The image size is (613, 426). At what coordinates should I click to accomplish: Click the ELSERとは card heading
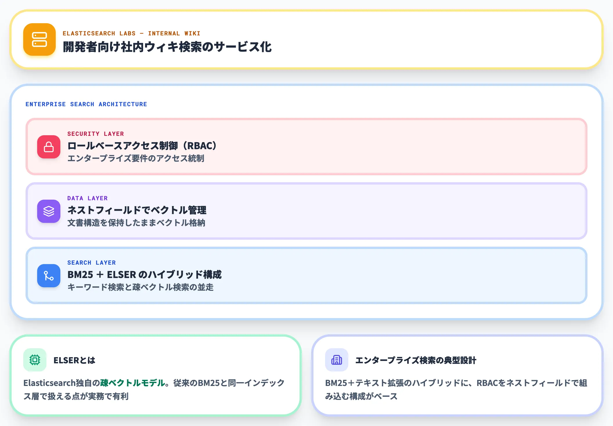click(74, 360)
